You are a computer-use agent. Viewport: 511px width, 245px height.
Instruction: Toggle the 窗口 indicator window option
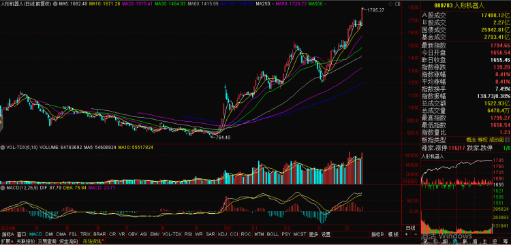(x=22, y=234)
